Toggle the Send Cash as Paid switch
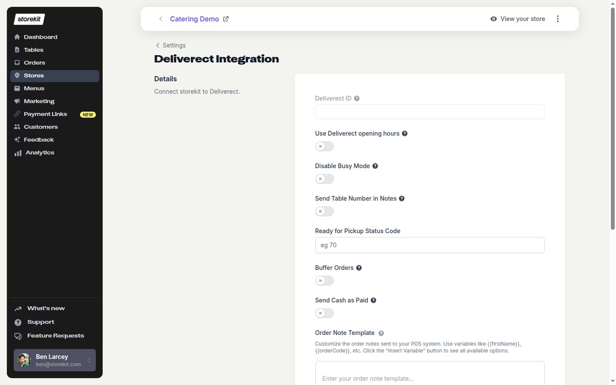 [x=325, y=313]
